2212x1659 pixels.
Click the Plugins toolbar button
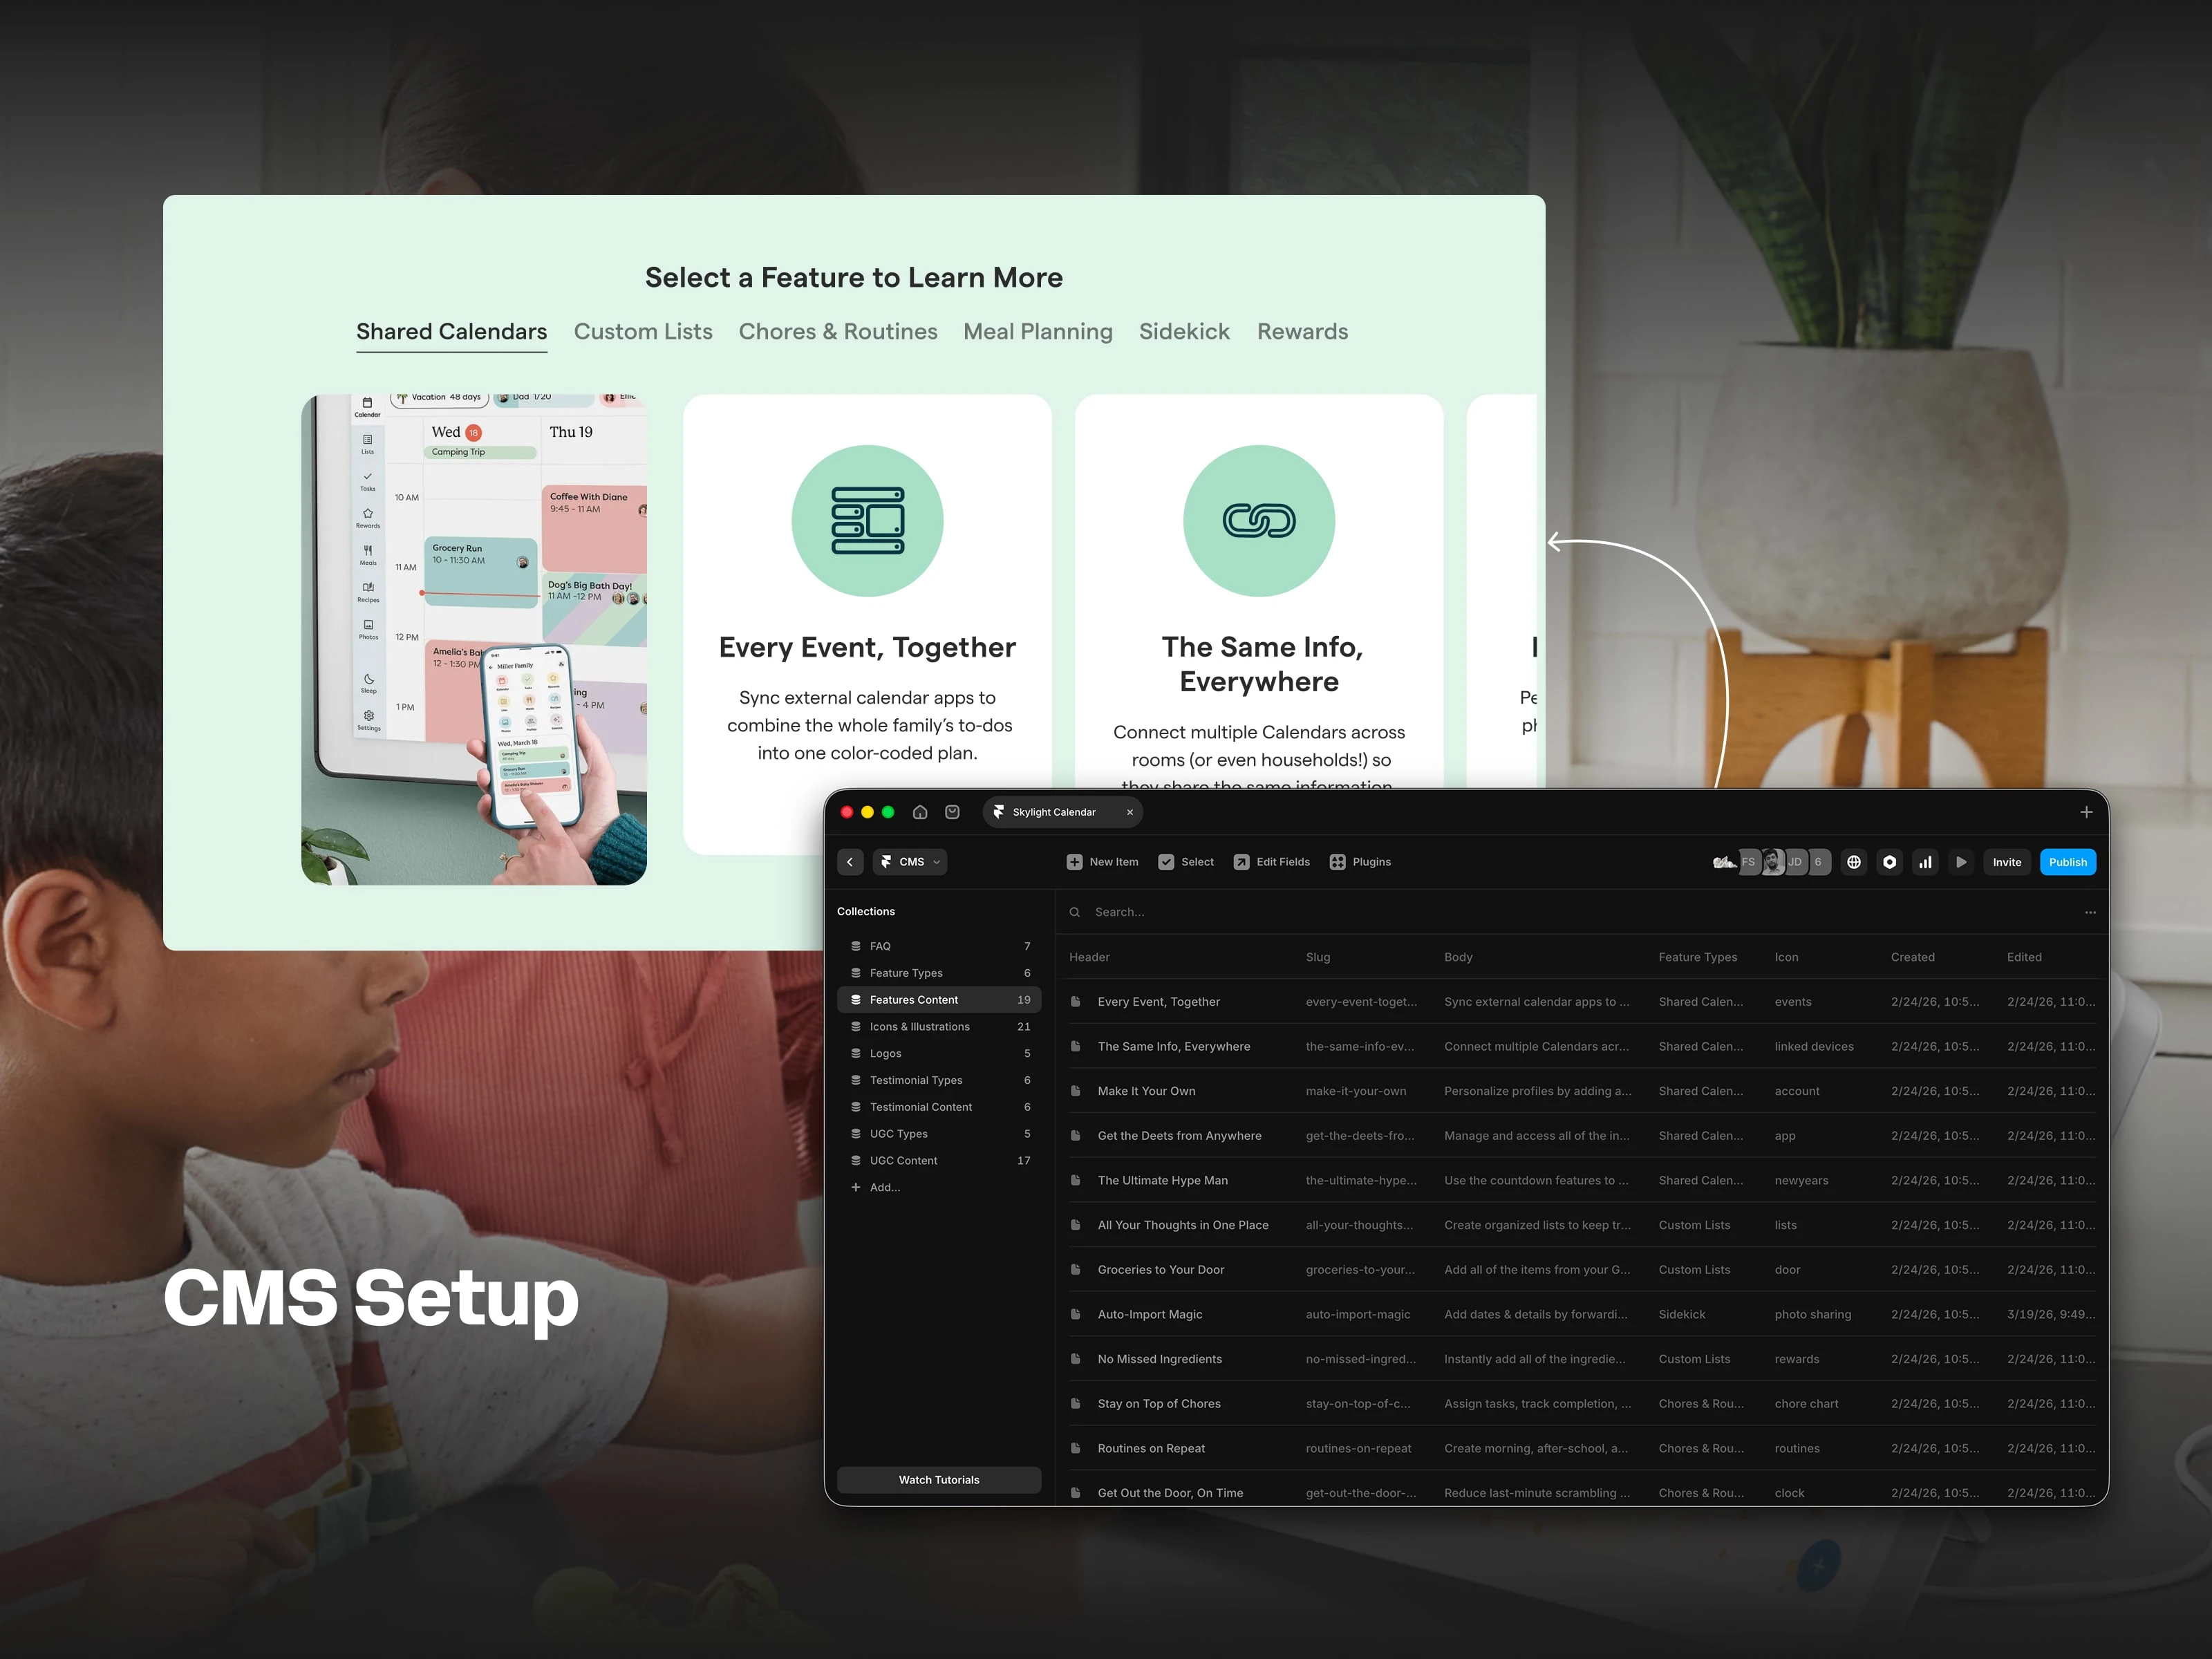coord(1360,862)
